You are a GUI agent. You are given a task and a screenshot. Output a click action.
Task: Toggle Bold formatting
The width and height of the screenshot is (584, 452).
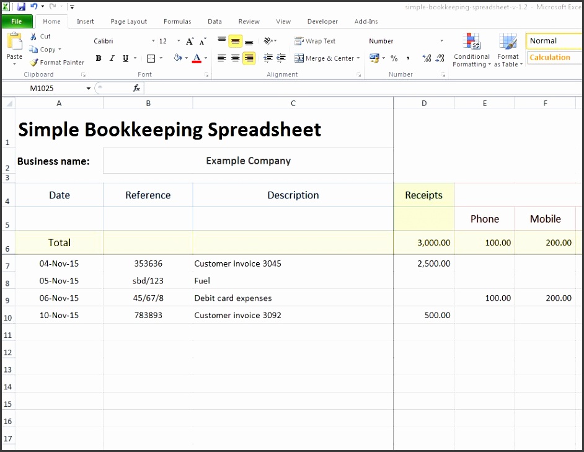click(99, 58)
